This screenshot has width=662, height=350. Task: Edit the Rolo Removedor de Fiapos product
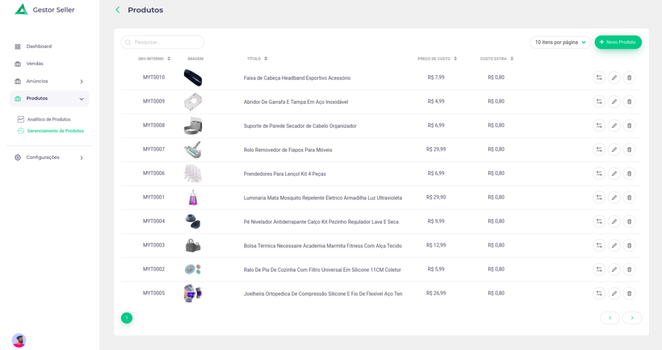pyautogui.click(x=614, y=149)
